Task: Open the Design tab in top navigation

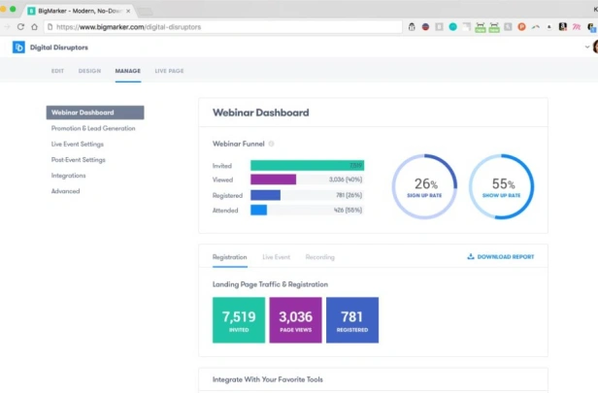Action: point(89,71)
